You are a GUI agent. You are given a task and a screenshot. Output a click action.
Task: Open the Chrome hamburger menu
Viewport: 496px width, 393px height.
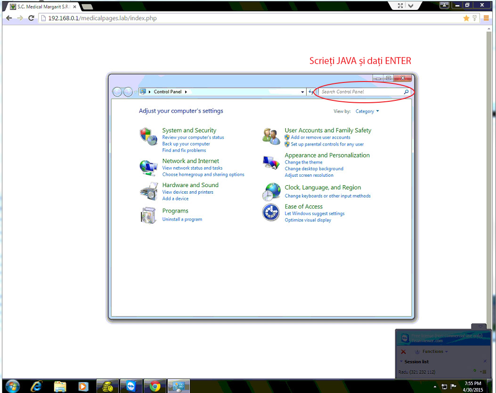[486, 18]
